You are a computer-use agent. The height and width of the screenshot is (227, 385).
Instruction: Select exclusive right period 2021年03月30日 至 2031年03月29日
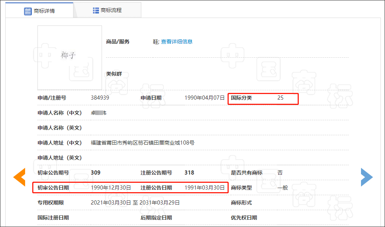coord(135,203)
